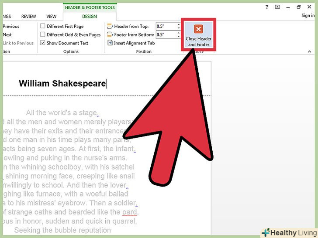Open the View tab
The height and width of the screenshot is (238, 318).
pos(52,17)
